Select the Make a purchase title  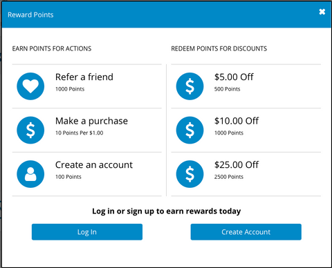pyautogui.click(x=91, y=121)
